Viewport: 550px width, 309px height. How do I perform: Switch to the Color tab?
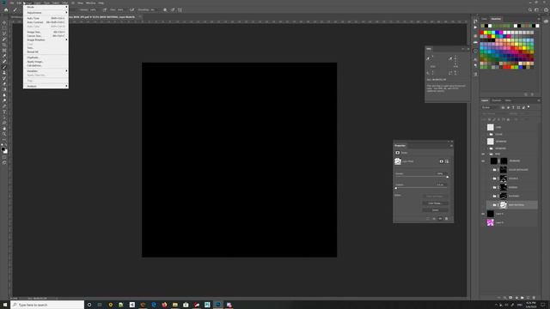(485, 19)
